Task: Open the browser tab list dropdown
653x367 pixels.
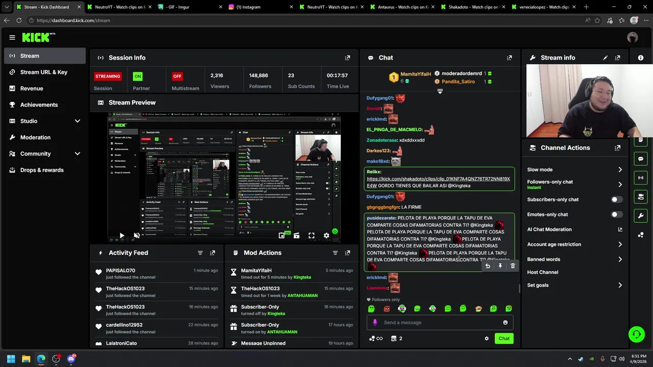Action: (x=7, y=7)
